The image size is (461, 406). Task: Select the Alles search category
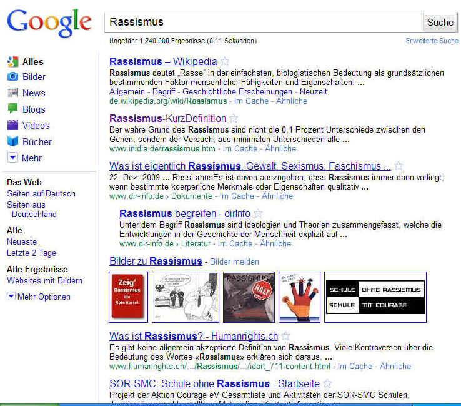coord(33,62)
